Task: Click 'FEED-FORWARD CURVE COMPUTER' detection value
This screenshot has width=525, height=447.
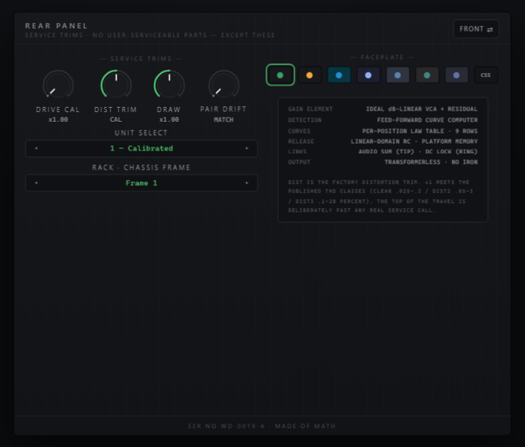Action: click(427, 120)
